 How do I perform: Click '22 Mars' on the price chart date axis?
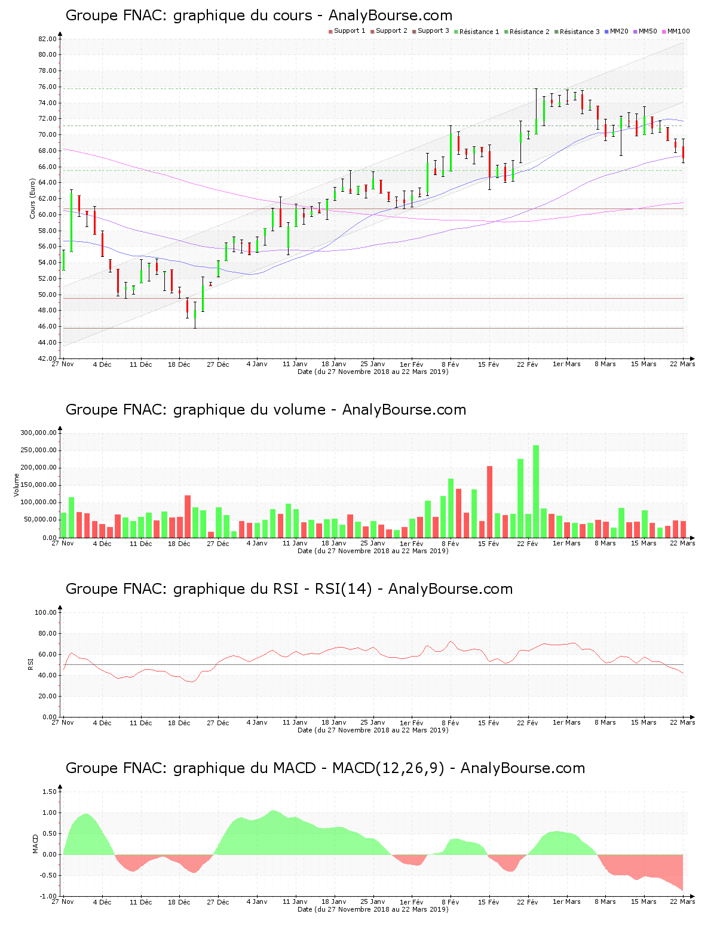[x=682, y=364]
